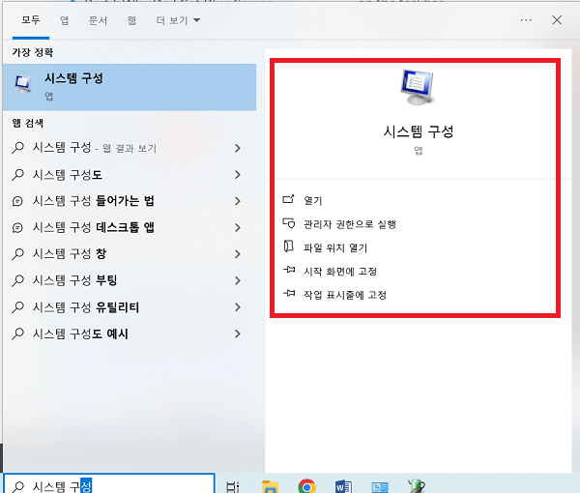Screen dimensions: 580x493
Task: Click the shield icon for 관리자 권한으로 실행
Action: click(x=288, y=223)
